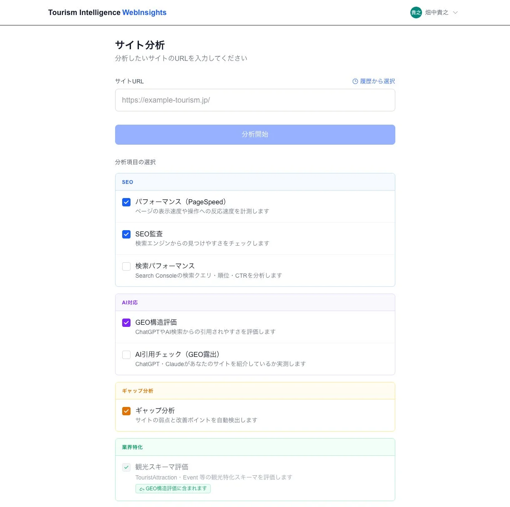Click the disabled 観光スキーマ評価 checkbox
Image resolution: width=510 pixels, height=507 pixels.
(x=126, y=467)
